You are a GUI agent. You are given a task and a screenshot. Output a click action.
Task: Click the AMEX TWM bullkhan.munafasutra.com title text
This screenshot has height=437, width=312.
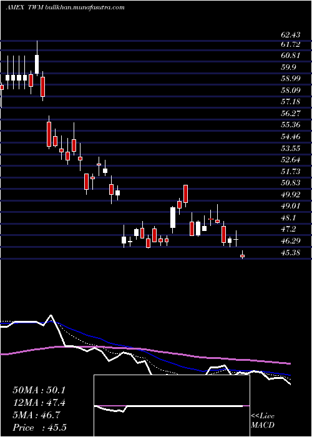point(65,7)
